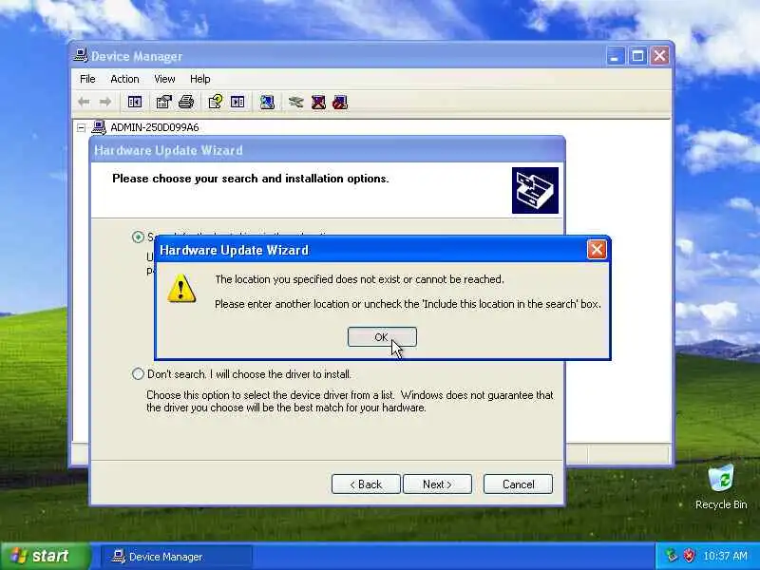Select the 'Don't search' radio option
Viewport: 760px width, 570px height.
138,374
